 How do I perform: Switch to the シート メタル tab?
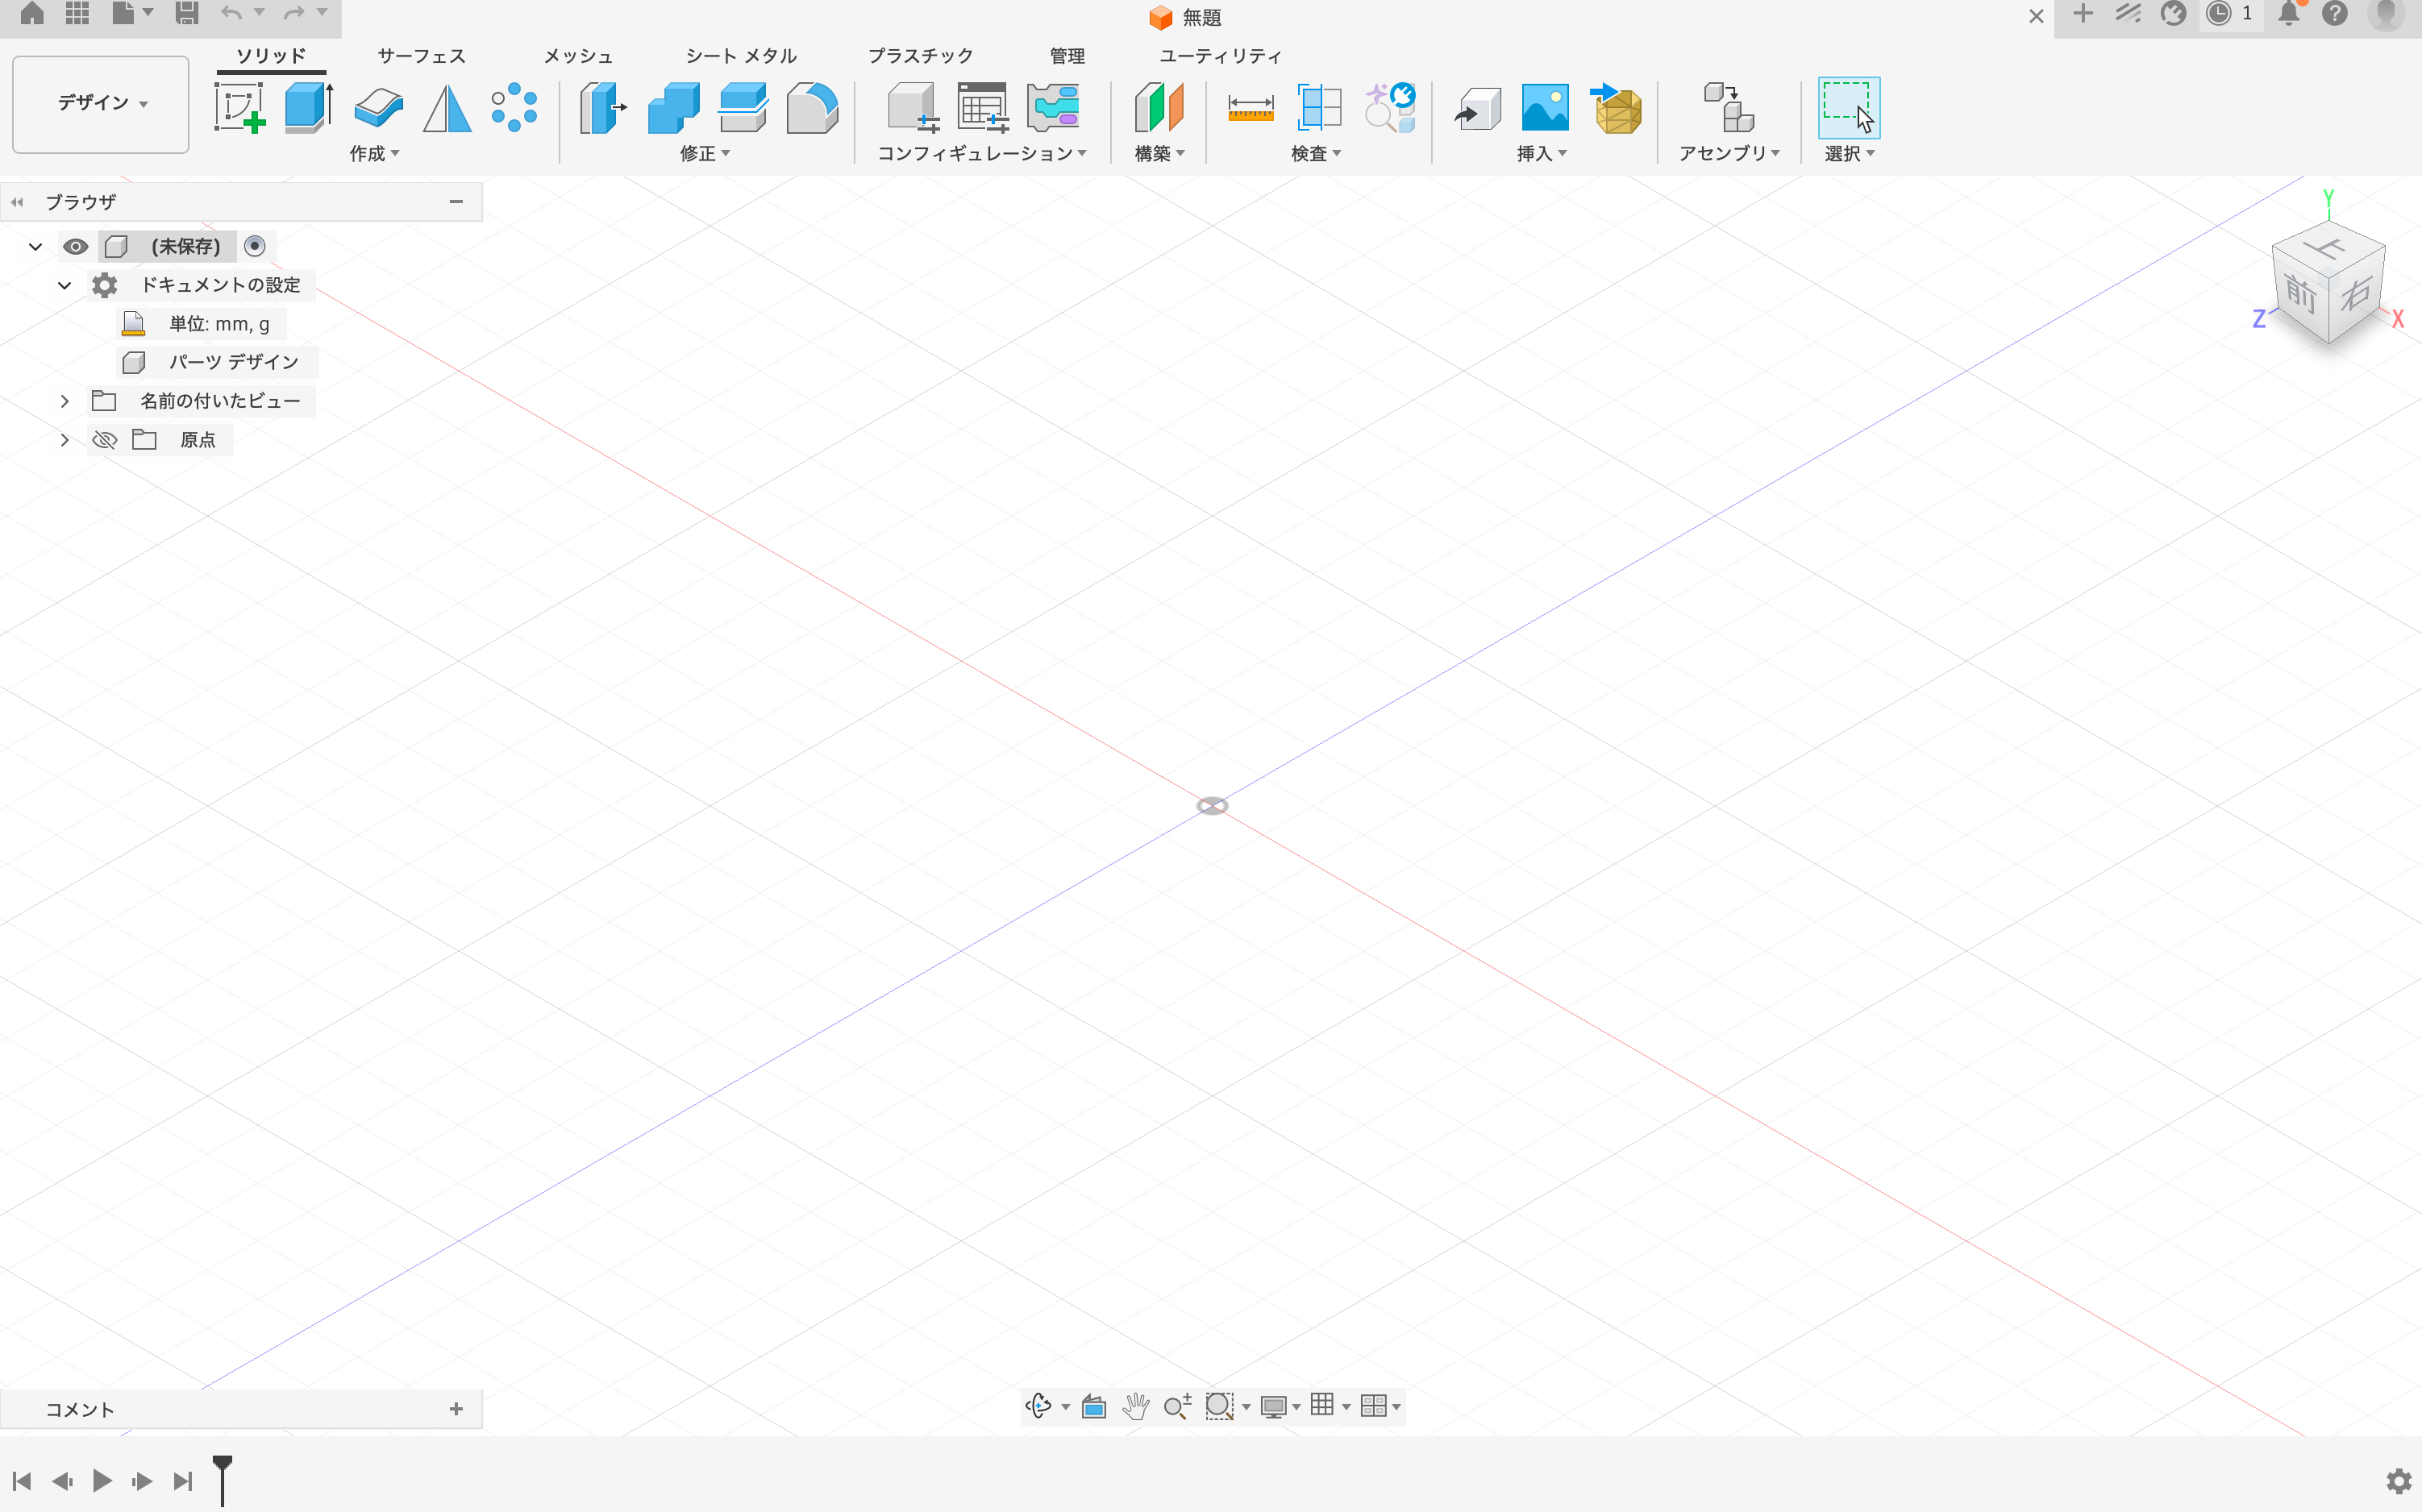(x=740, y=56)
